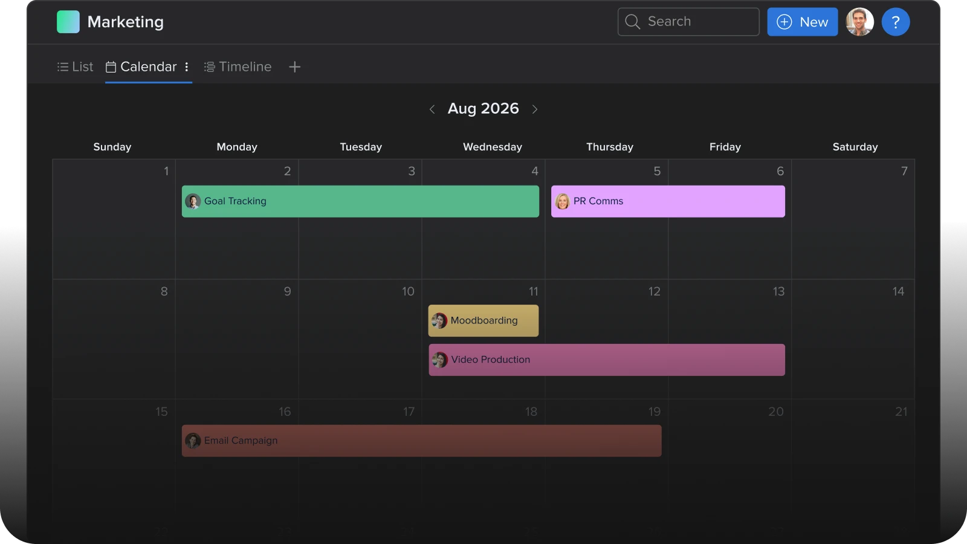Open the Aug 2026 month title
The width and height of the screenshot is (967, 544).
[x=483, y=109]
